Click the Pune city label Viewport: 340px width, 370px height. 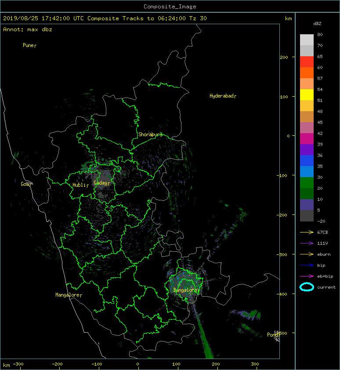(x=28, y=45)
